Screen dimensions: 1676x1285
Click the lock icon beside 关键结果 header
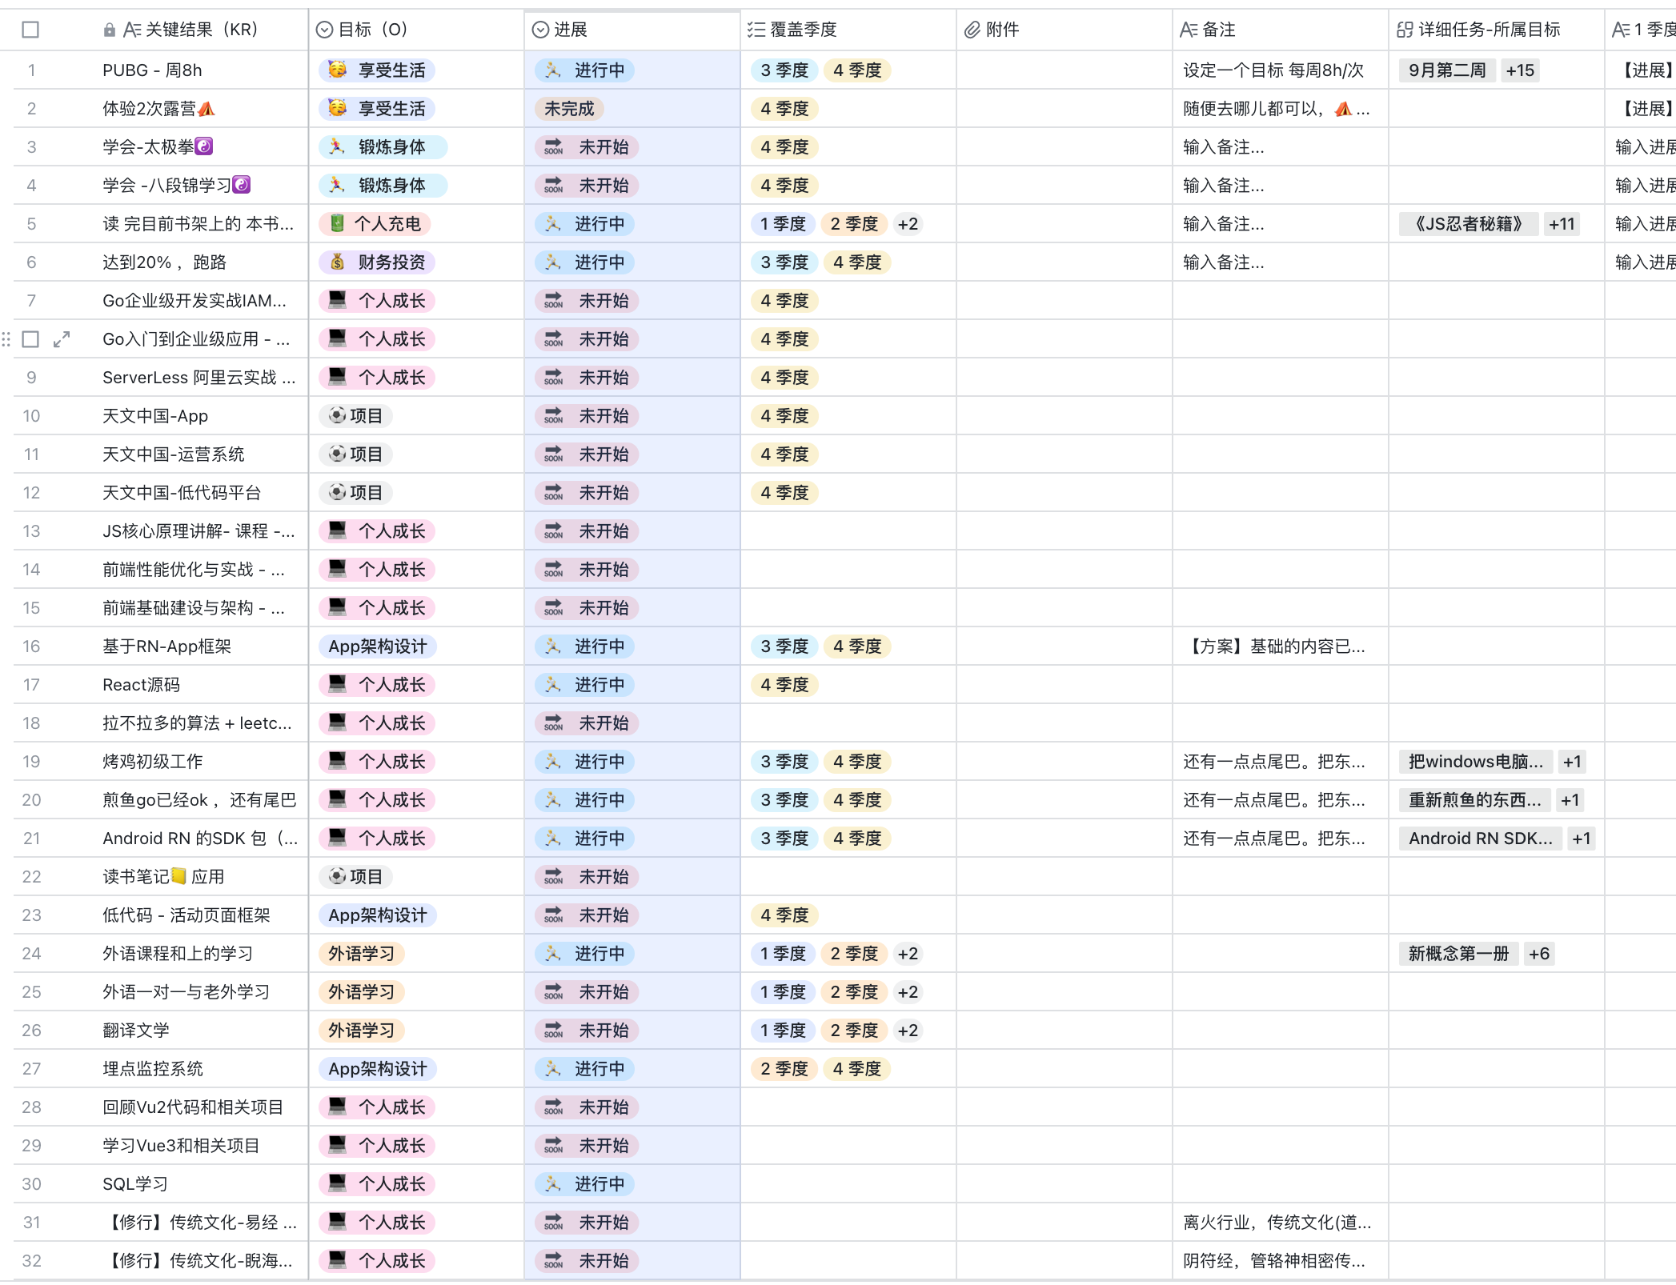[110, 30]
